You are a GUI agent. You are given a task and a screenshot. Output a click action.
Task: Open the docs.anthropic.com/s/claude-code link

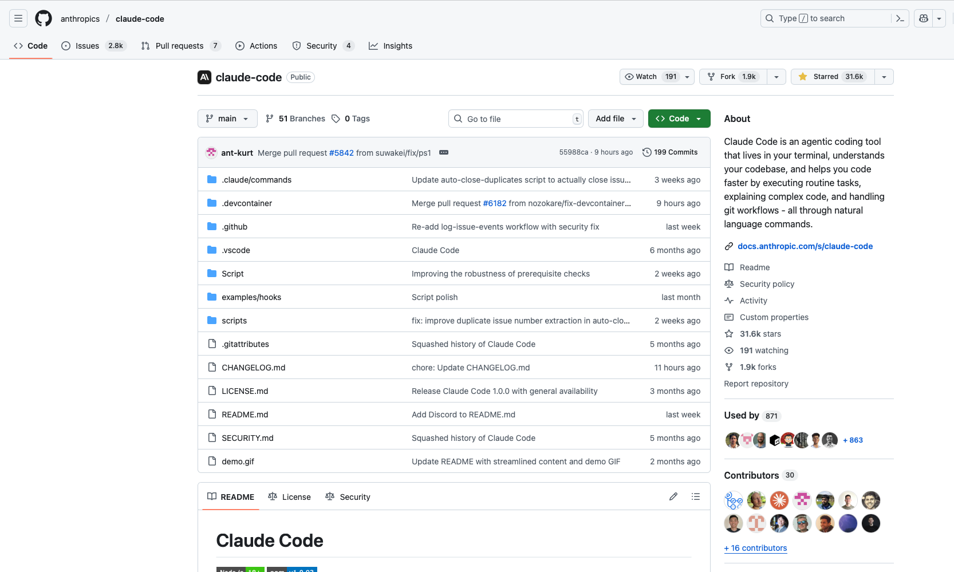pyautogui.click(x=805, y=246)
